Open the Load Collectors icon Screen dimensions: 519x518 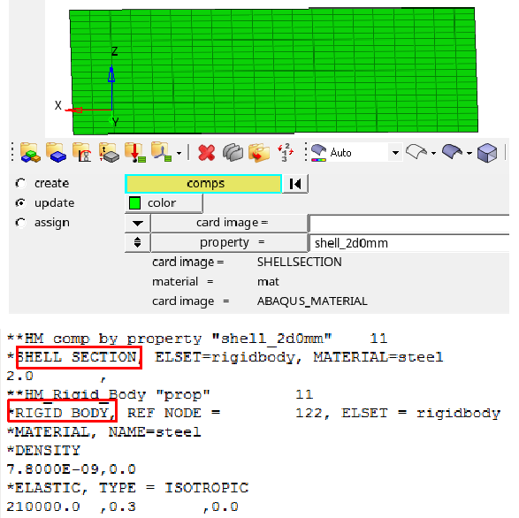[x=134, y=153]
